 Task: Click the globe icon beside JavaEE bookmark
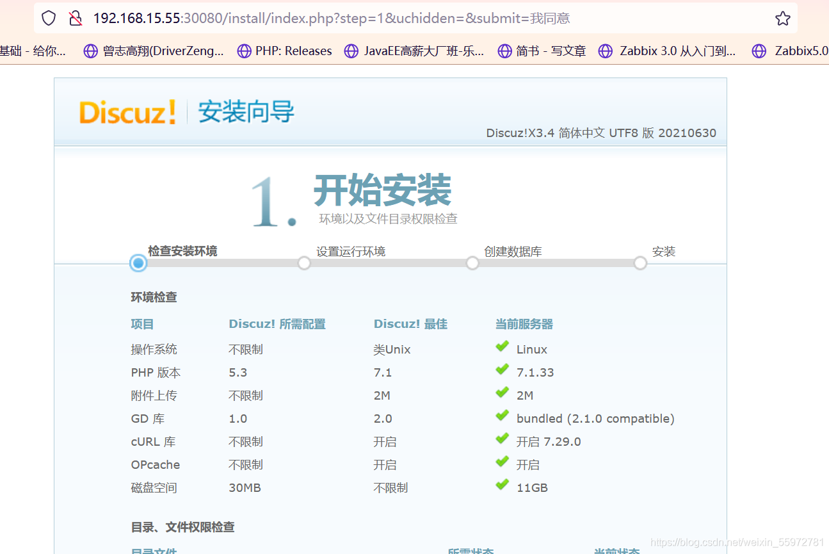[351, 51]
